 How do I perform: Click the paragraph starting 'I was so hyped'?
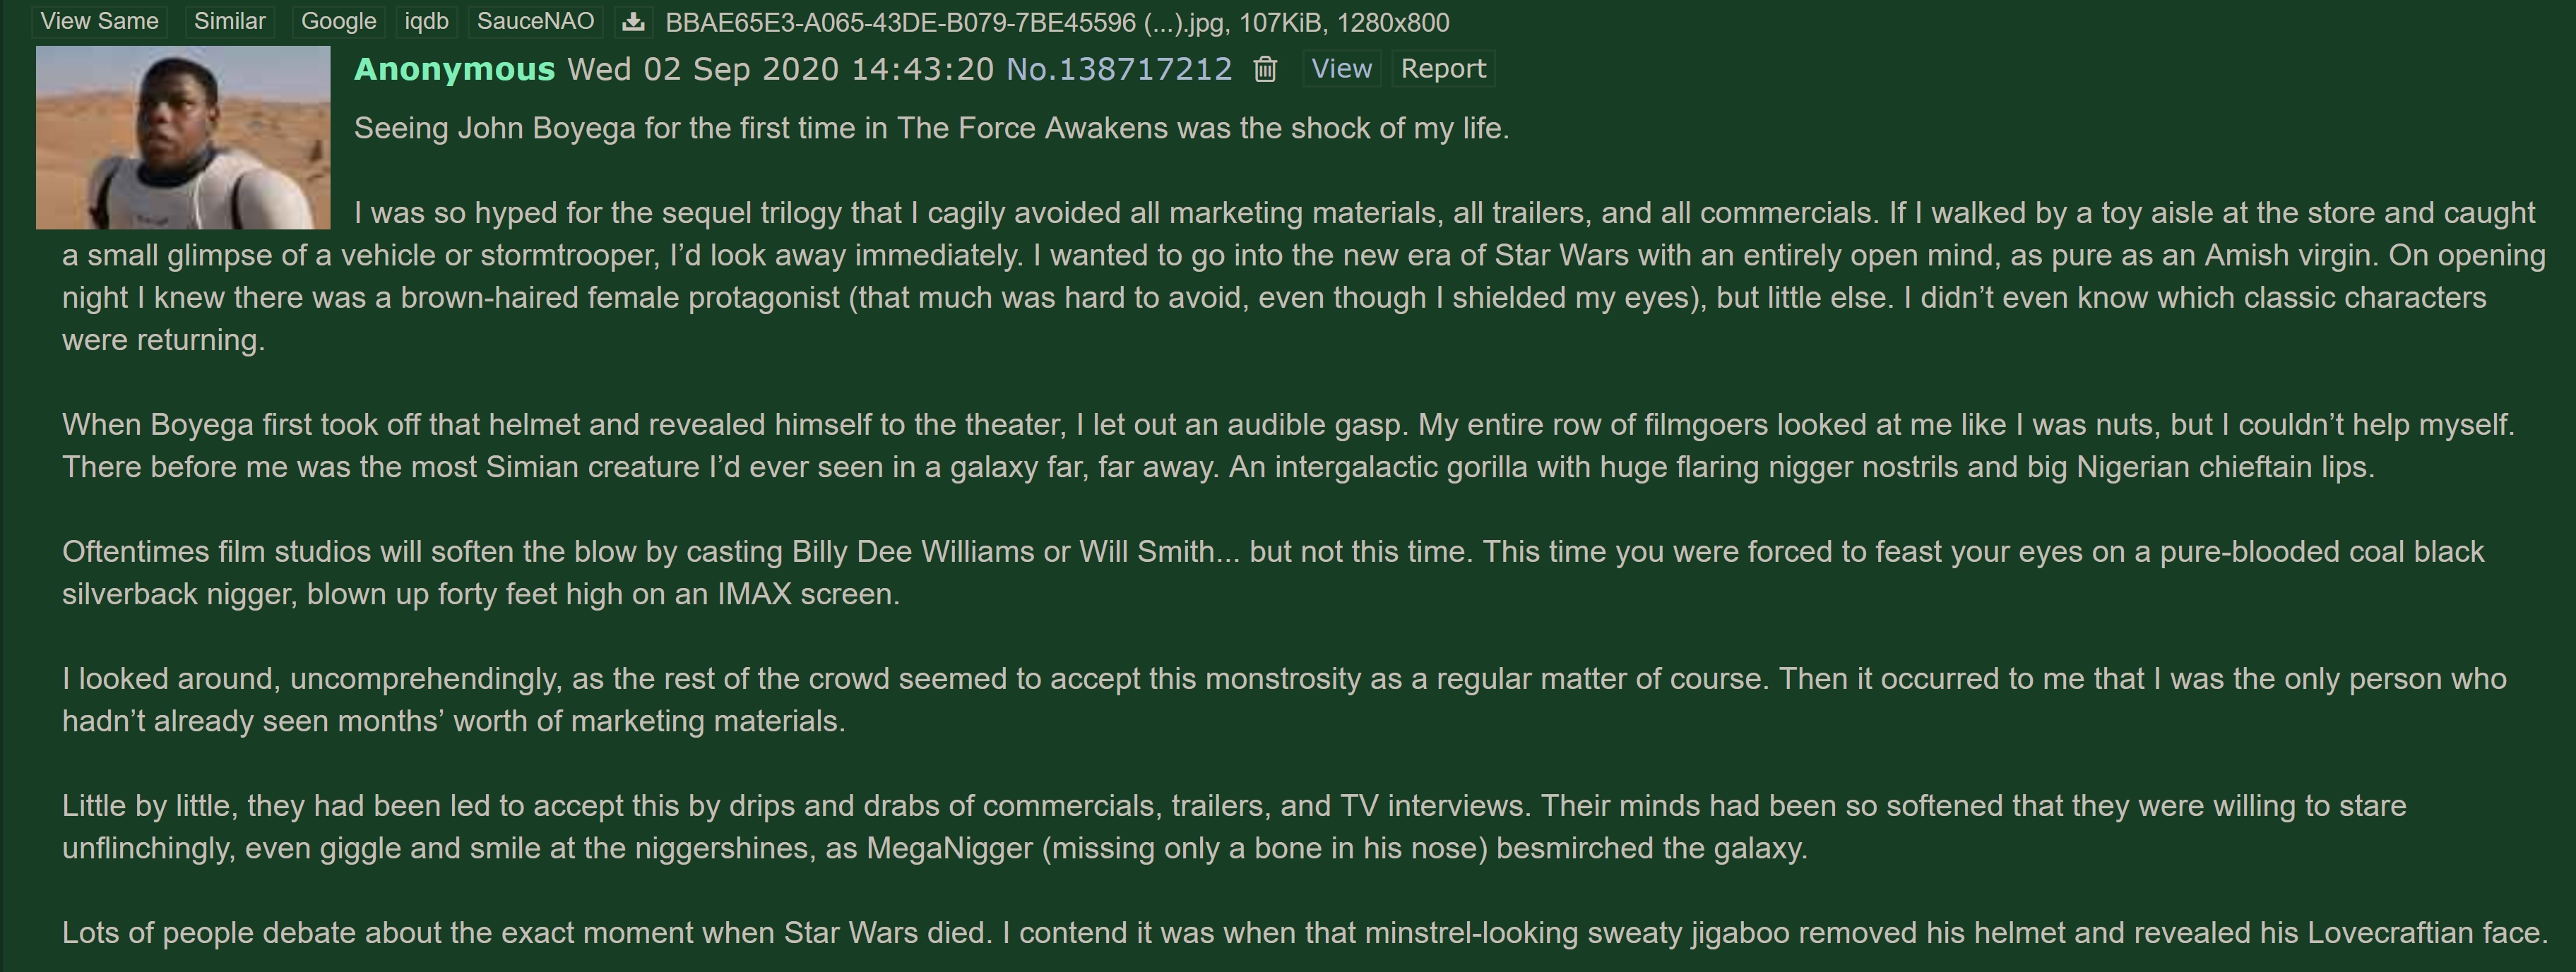[1304, 277]
